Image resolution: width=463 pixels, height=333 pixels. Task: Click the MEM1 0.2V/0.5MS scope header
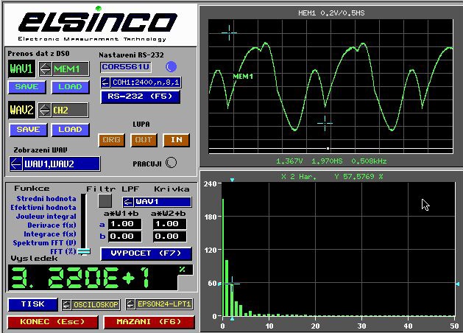tap(331, 13)
